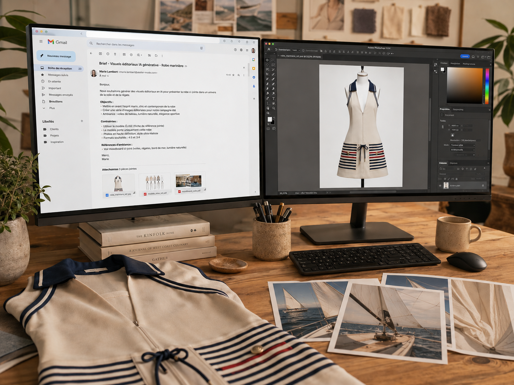514x385 pixels.
Task: Open the Color panel menu icon
Action: click(491, 64)
